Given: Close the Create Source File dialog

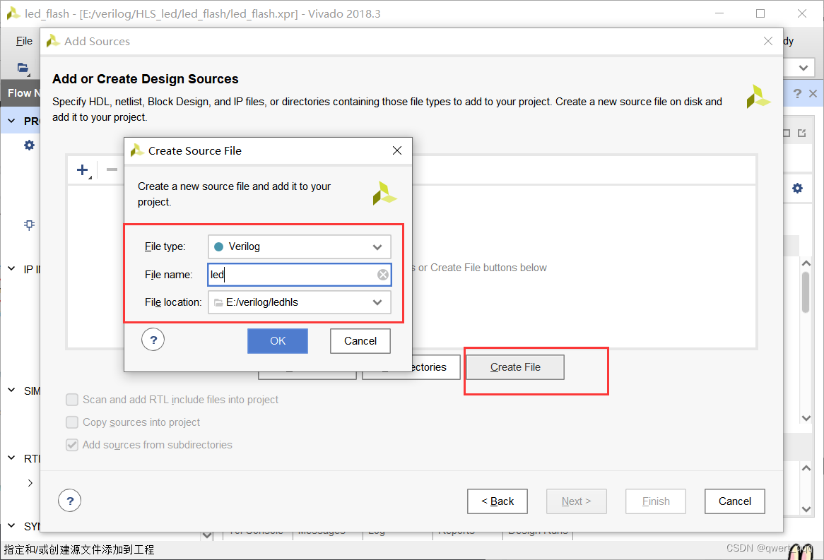Looking at the screenshot, I should pos(397,151).
